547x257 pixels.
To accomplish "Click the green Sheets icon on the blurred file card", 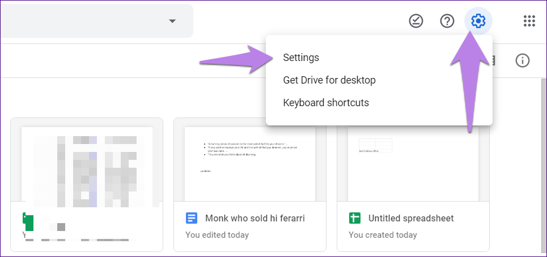I will pyautogui.click(x=28, y=219).
